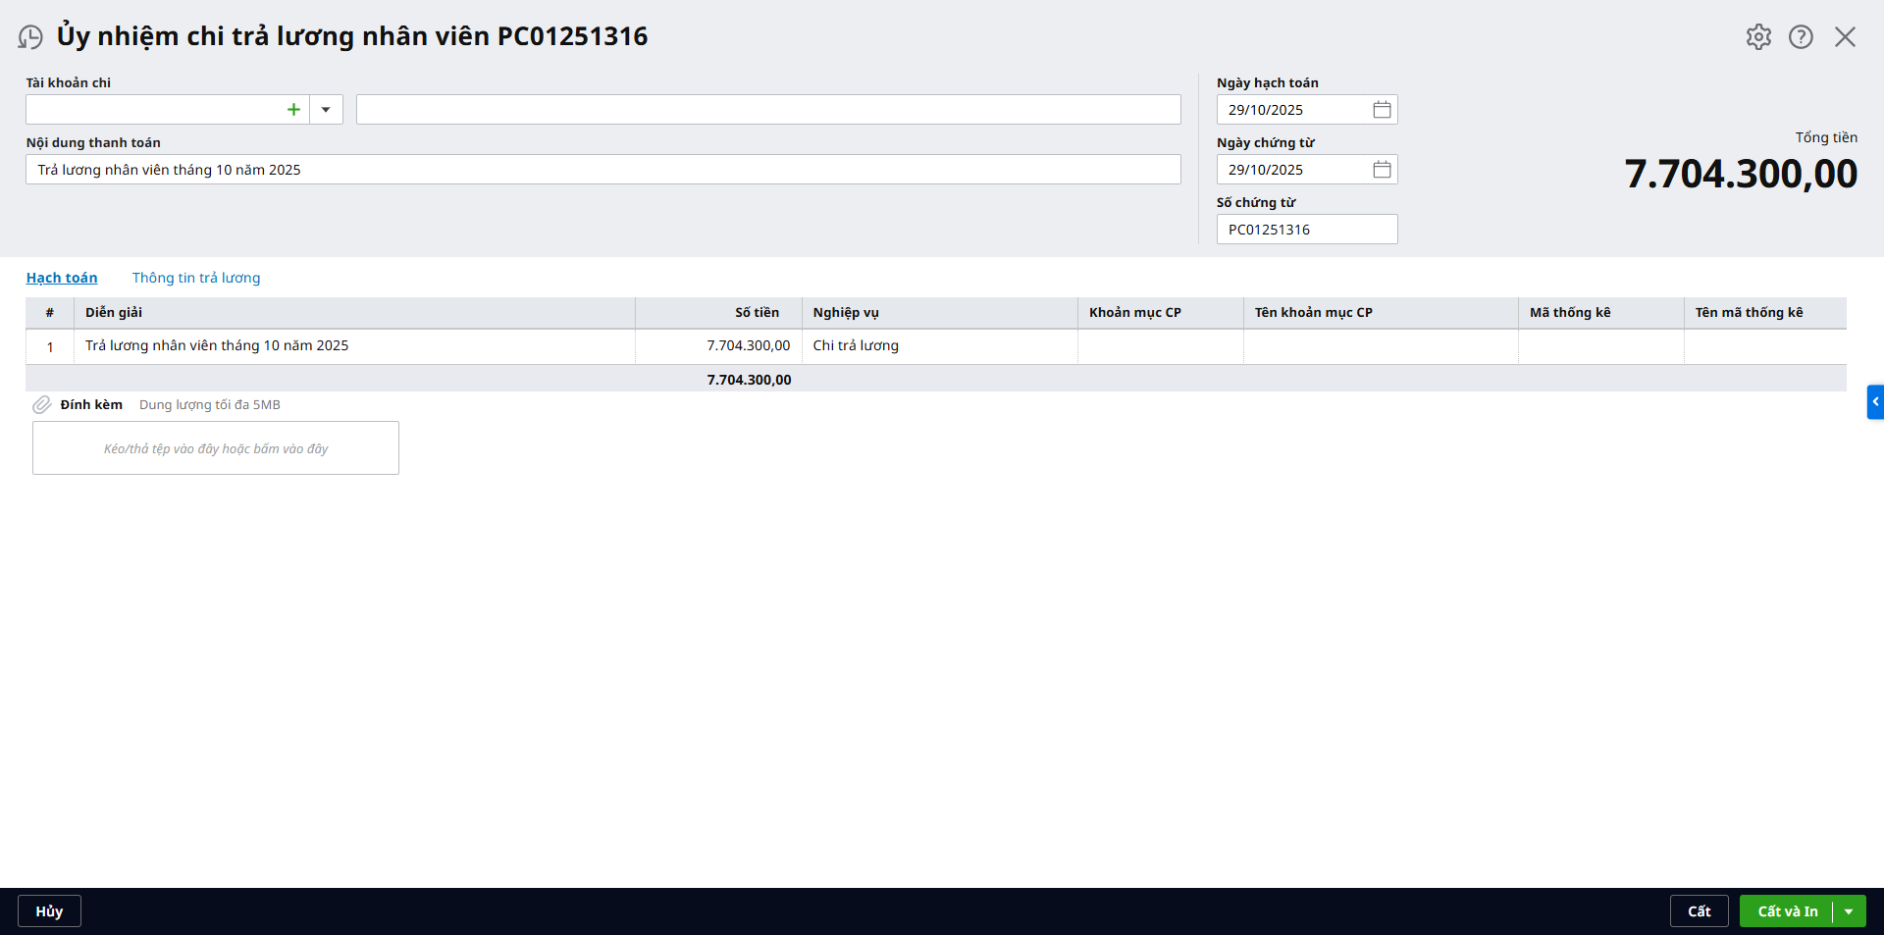Click the Cất và In button
Screen dimensions: 1884x935
point(1787,911)
